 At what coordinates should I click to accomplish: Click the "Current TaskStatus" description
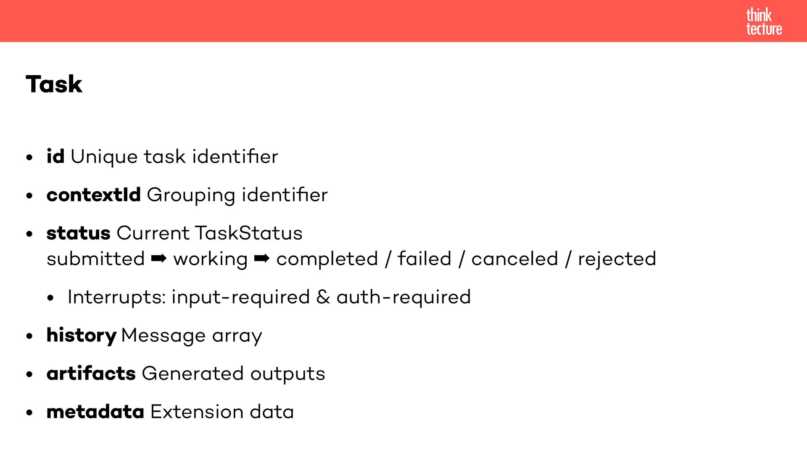(x=209, y=233)
